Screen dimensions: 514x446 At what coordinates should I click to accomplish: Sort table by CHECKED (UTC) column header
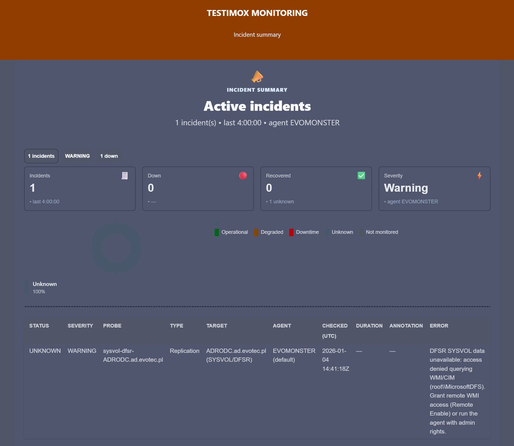pos(335,331)
